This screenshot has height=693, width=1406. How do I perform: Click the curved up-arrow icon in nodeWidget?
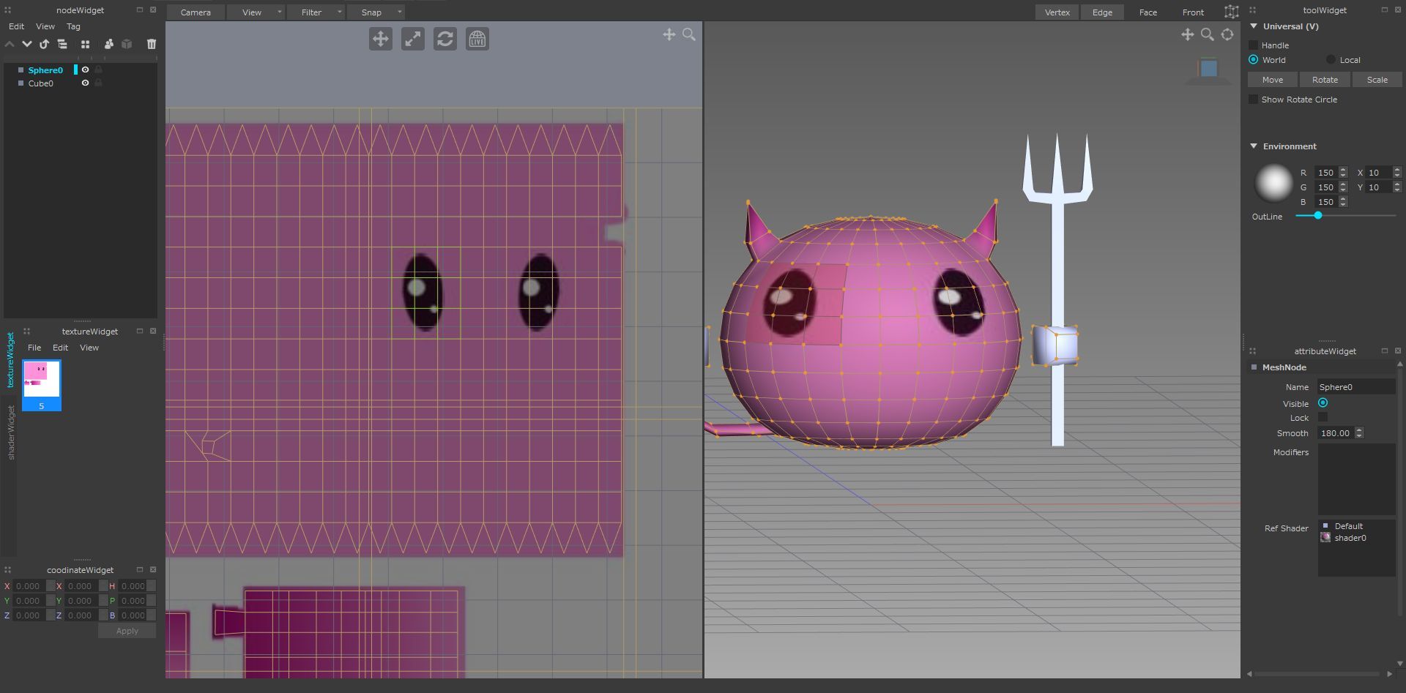[x=44, y=44]
